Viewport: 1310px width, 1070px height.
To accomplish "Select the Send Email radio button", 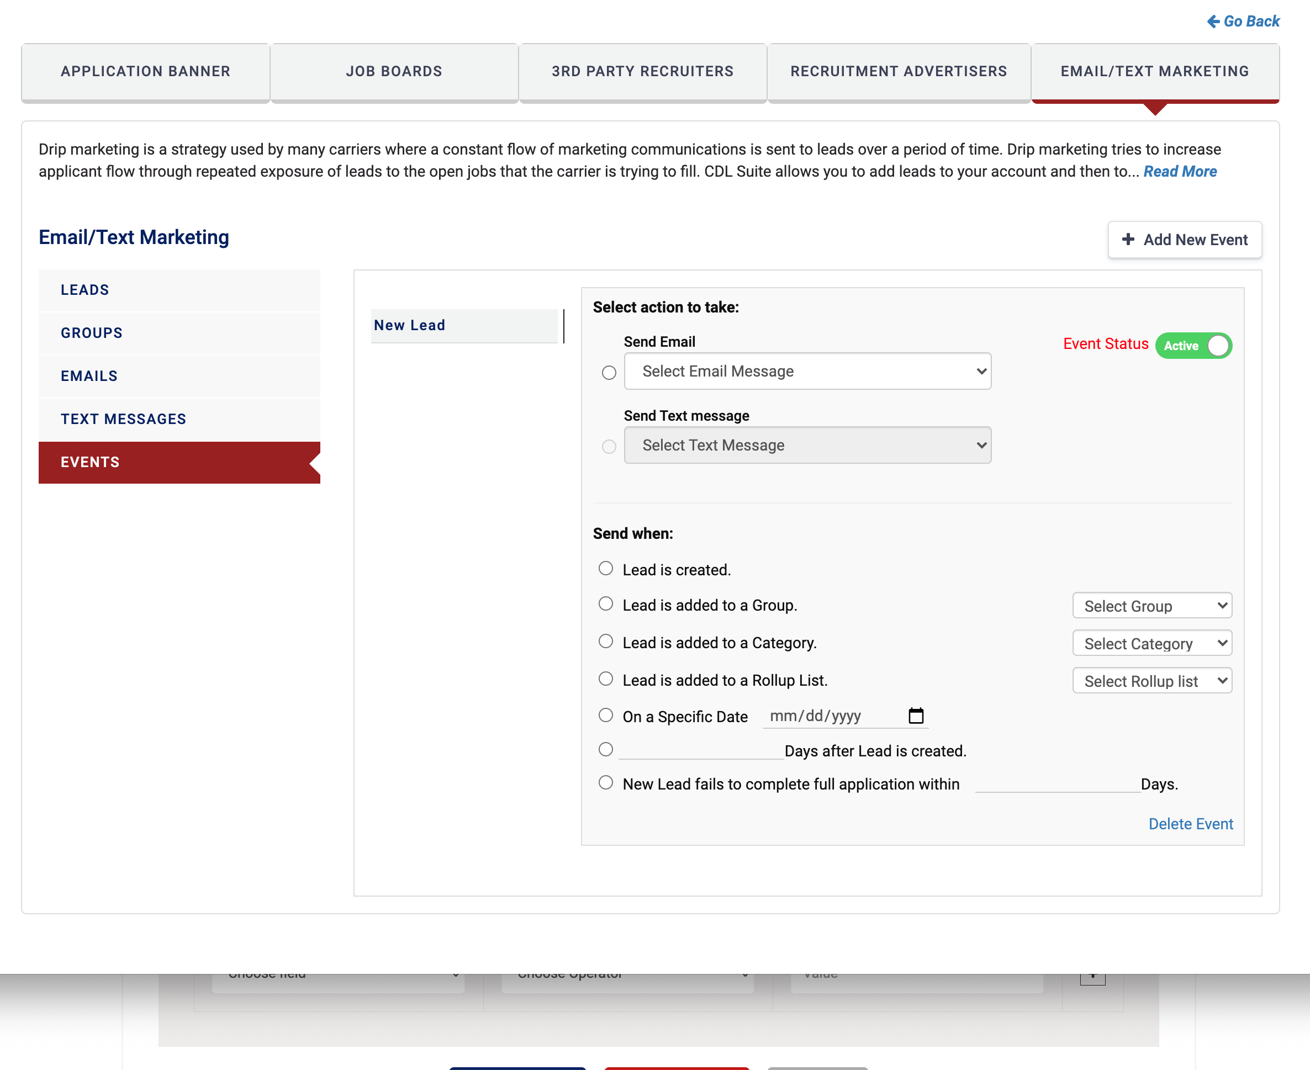I will (609, 372).
